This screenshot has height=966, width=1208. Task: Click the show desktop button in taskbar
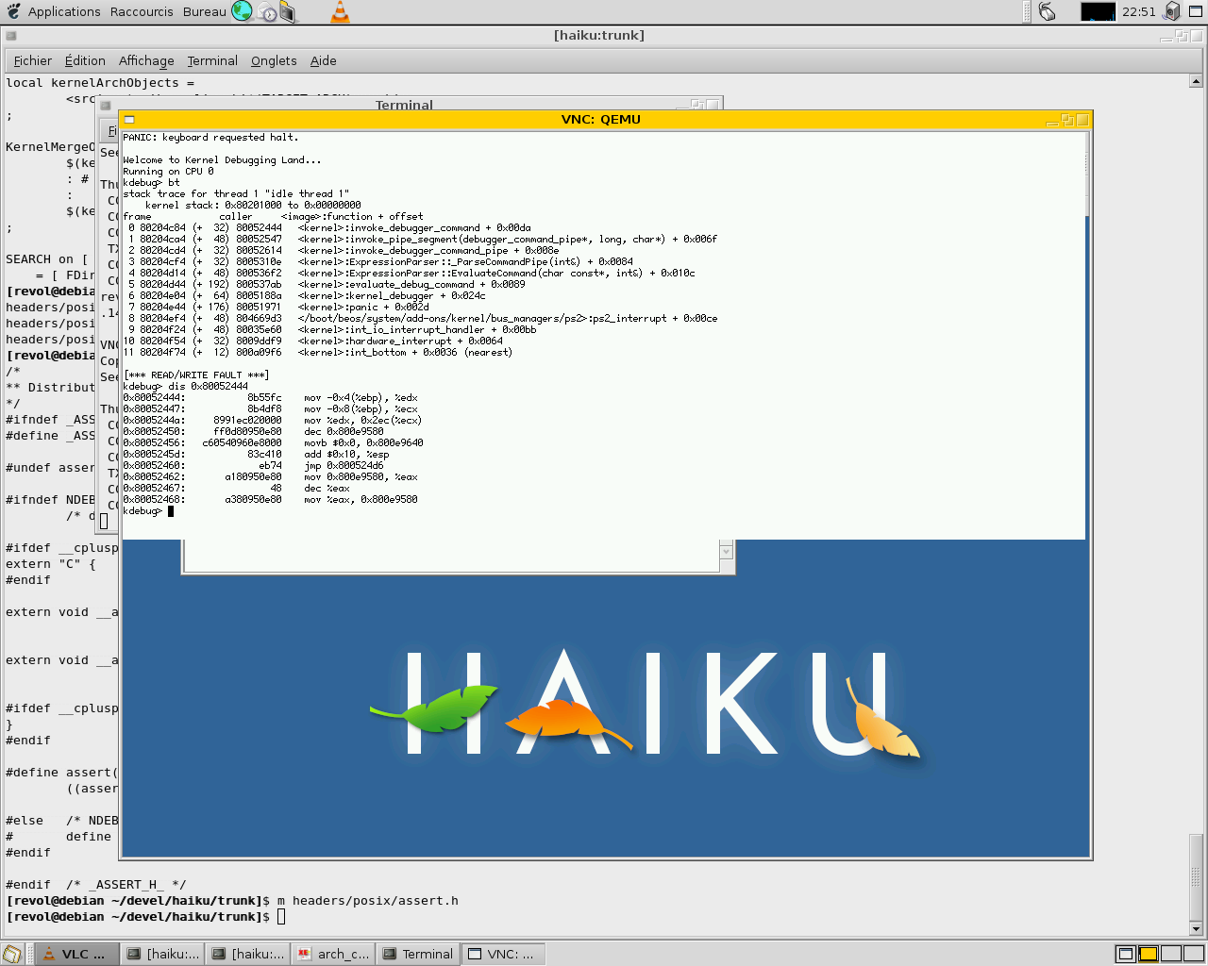[11, 954]
